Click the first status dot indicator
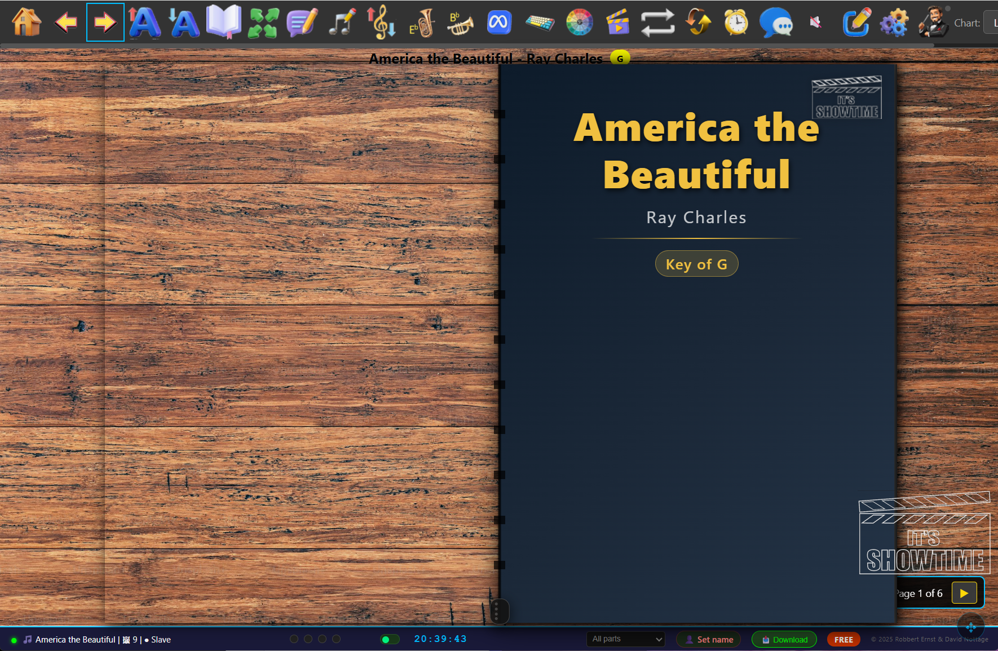 [294, 639]
